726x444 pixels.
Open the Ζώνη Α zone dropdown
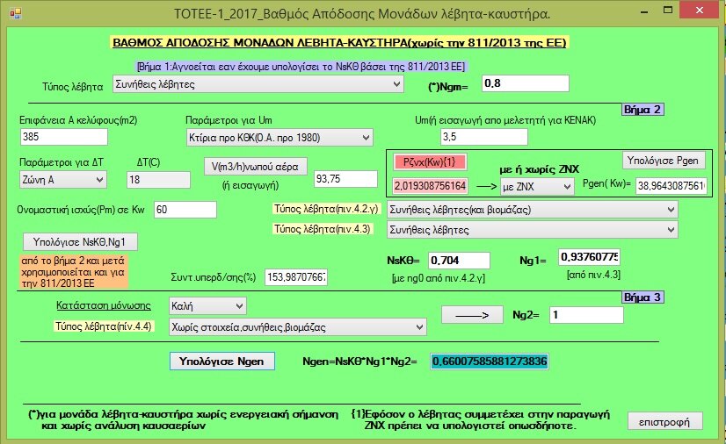(62, 179)
